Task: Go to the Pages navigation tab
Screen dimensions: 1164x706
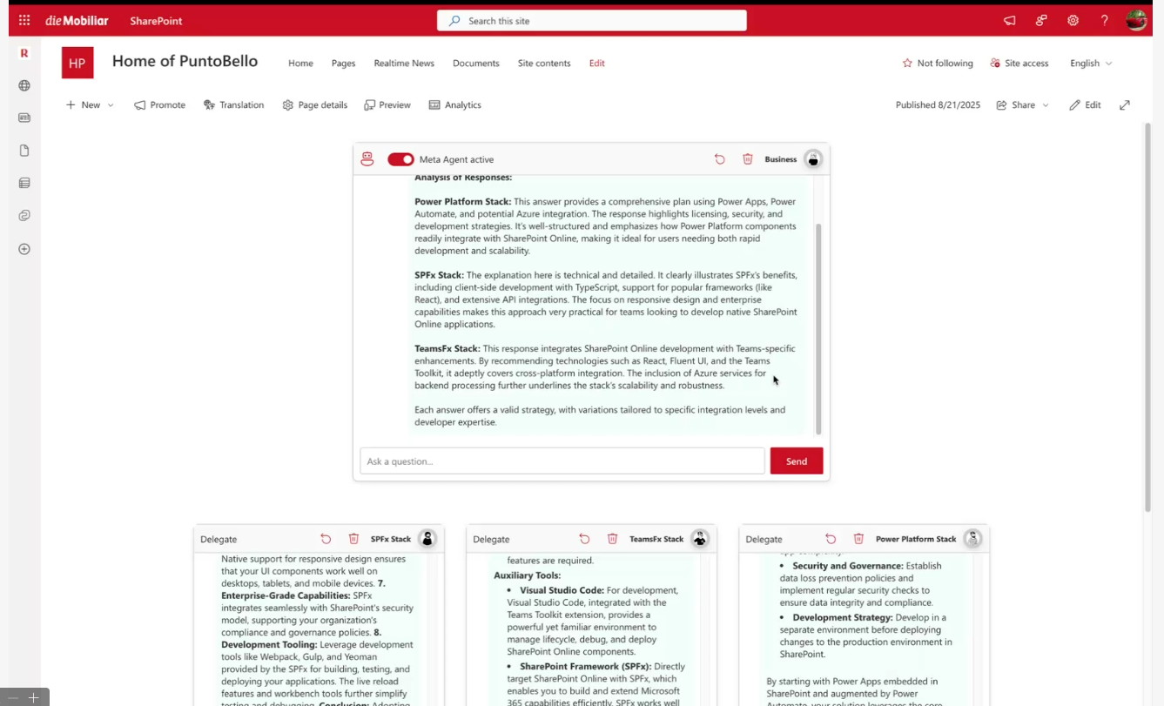Action: click(x=343, y=63)
